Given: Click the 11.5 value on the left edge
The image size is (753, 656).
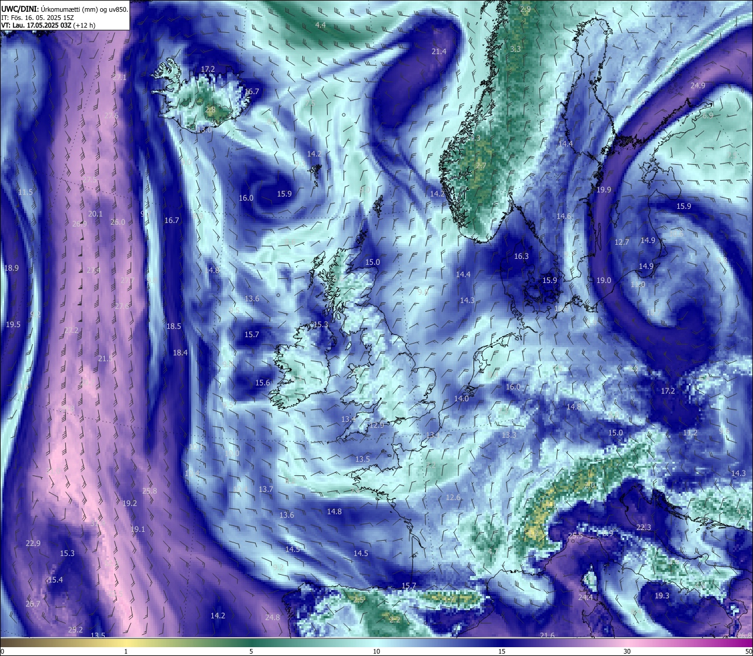Looking at the screenshot, I should click(x=25, y=192).
